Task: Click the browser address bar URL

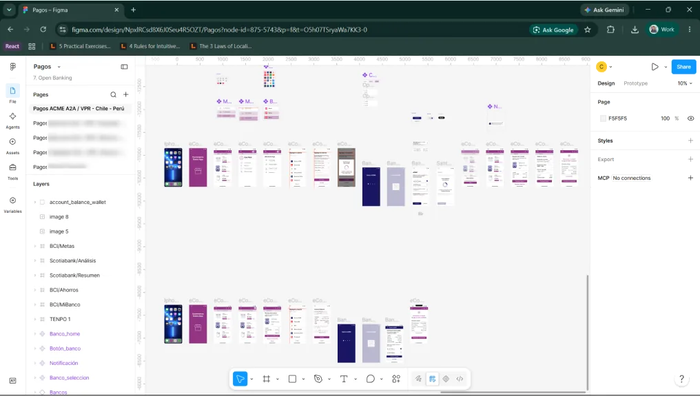Action: point(219,30)
